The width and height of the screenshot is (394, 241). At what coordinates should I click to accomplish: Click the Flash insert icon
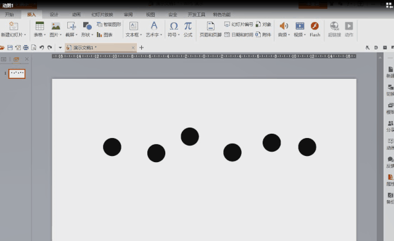pyautogui.click(x=314, y=26)
